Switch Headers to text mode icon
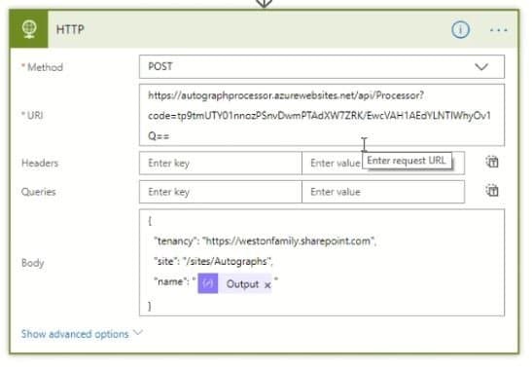 tap(492, 162)
